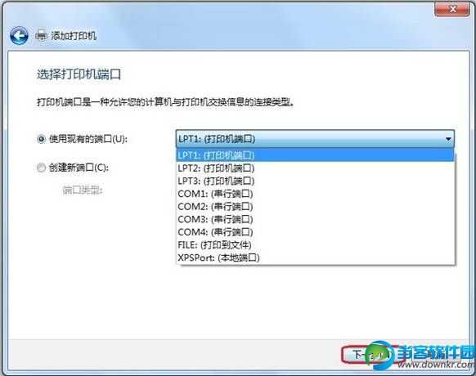Click the 添加打印机 title text
This screenshot has width=476, height=376.
click(74, 36)
